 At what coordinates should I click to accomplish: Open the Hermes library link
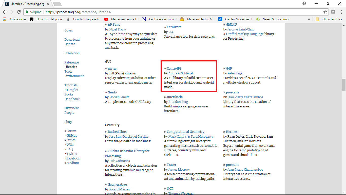click(x=232, y=132)
